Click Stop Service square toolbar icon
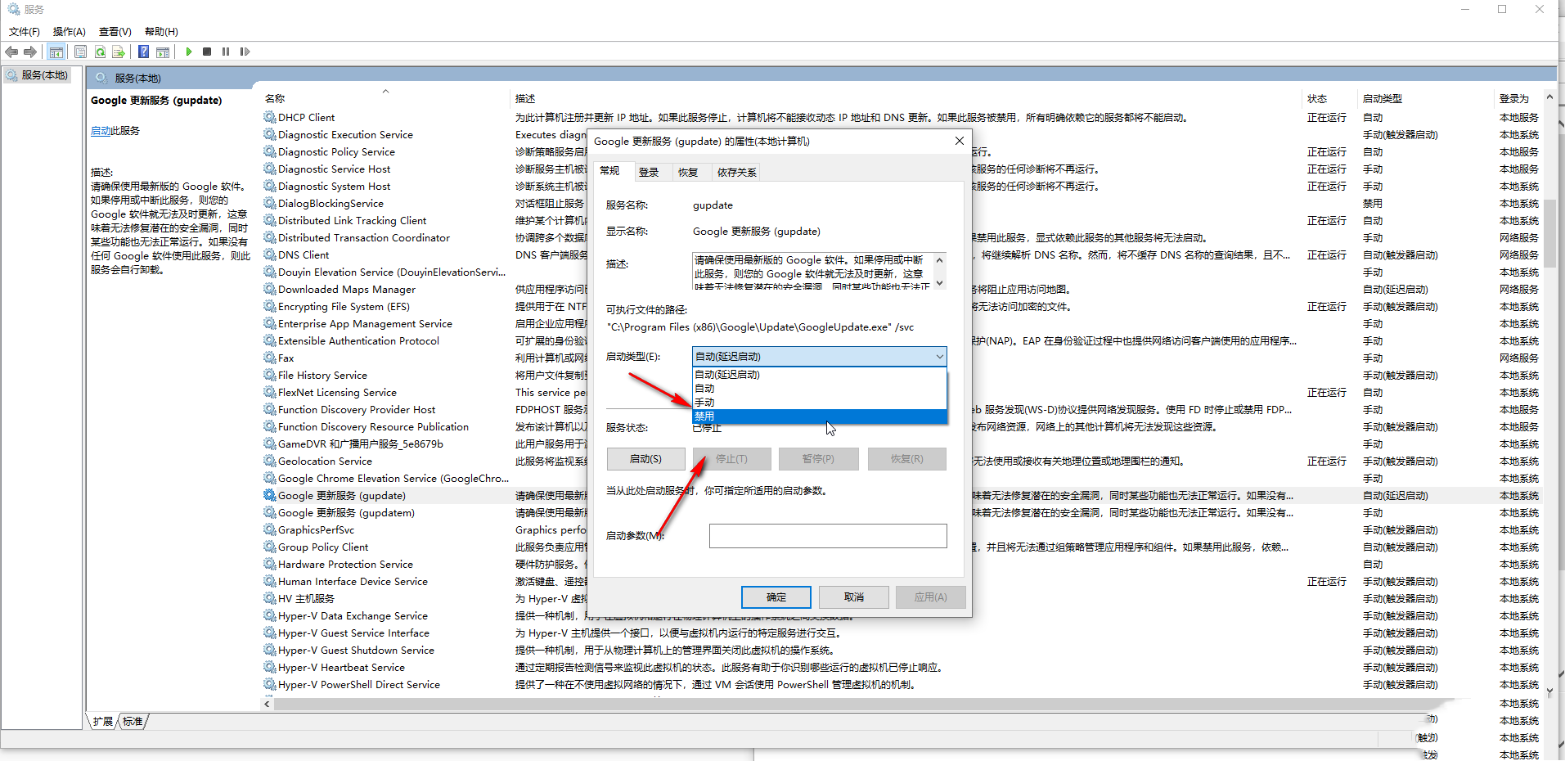The height and width of the screenshot is (761, 1565). tap(207, 52)
